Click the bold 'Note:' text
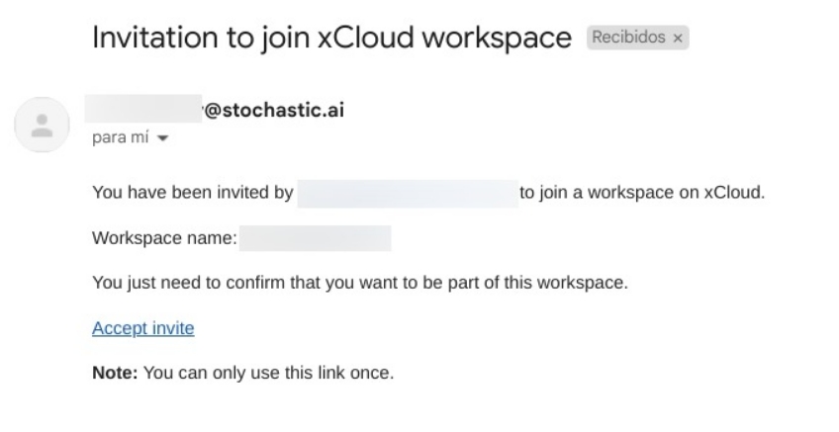Screen dimensions: 839x432 click(x=115, y=372)
